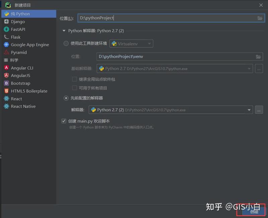268x218 pixels.
Task: Select FastAPI project type
Action: click(29, 29)
